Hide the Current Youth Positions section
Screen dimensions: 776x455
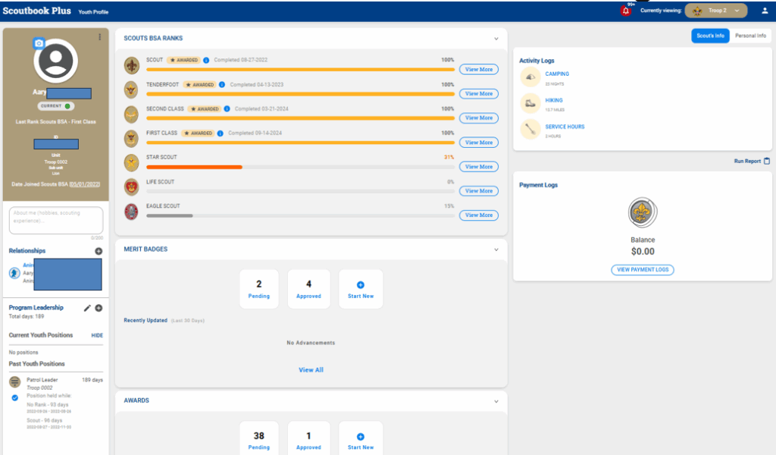point(97,335)
